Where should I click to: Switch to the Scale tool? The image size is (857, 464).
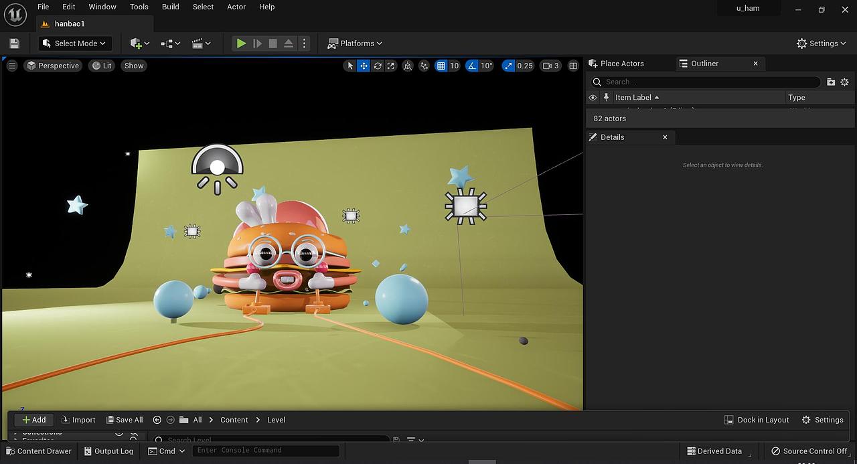pyautogui.click(x=391, y=66)
